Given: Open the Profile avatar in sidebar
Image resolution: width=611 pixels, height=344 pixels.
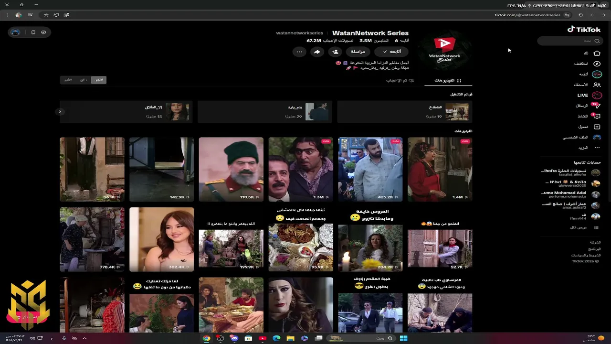Looking at the screenshot, I should coord(597,137).
